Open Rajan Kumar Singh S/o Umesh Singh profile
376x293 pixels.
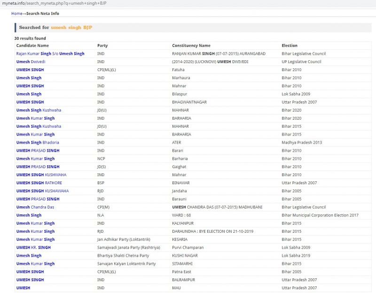tap(50, 54)
